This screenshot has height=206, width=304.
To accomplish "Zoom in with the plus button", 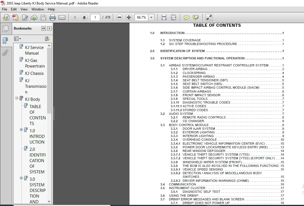I will pyautogui.click(x=129, y=17).
